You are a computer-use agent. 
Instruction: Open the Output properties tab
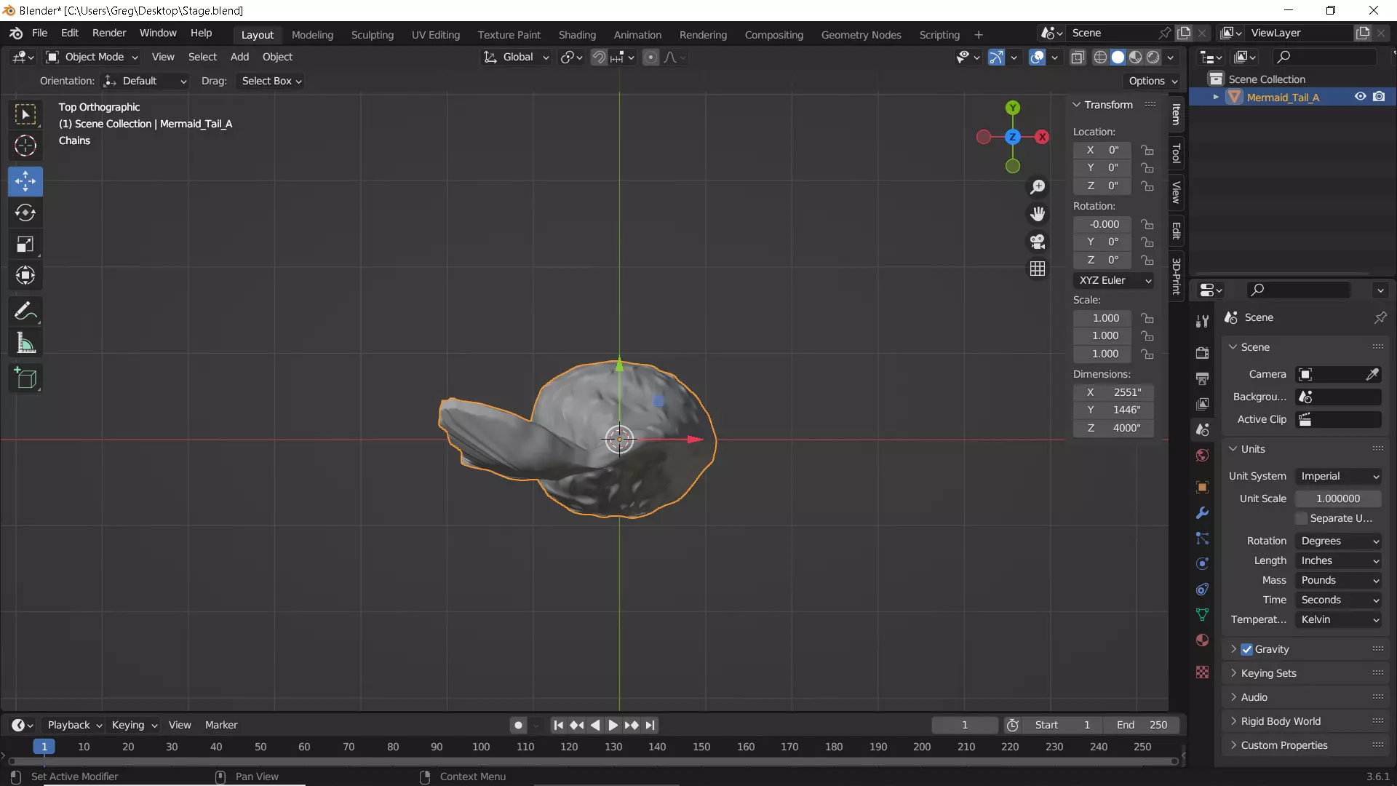tap(1202, 378)
